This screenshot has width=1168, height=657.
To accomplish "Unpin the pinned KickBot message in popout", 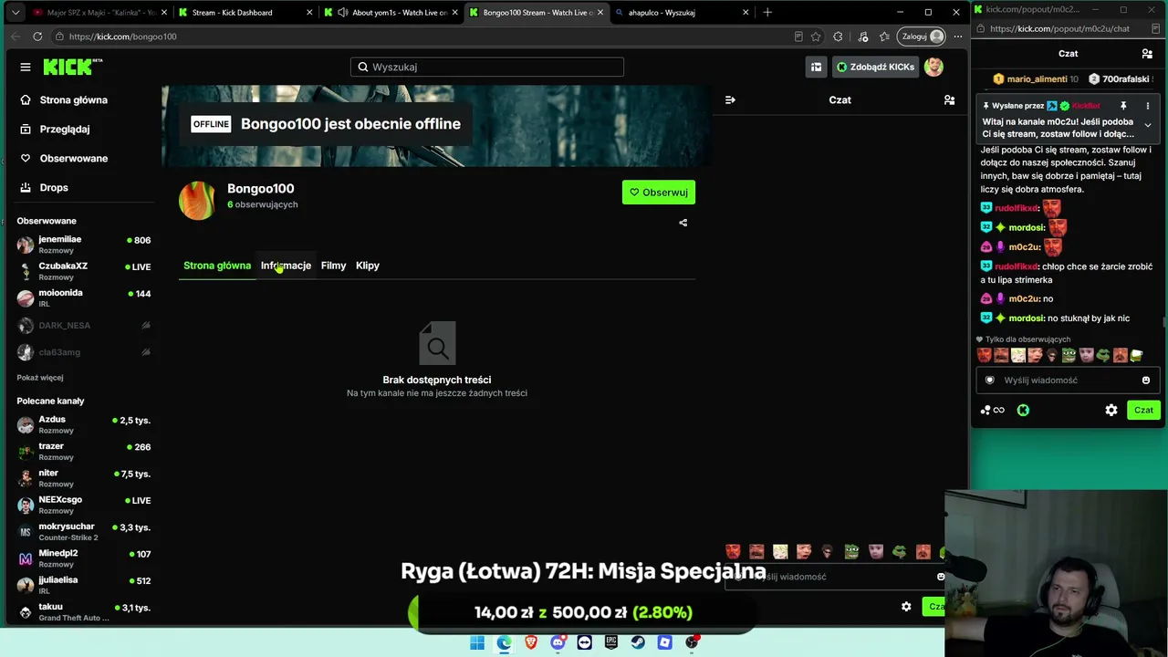I will 1123,106.
